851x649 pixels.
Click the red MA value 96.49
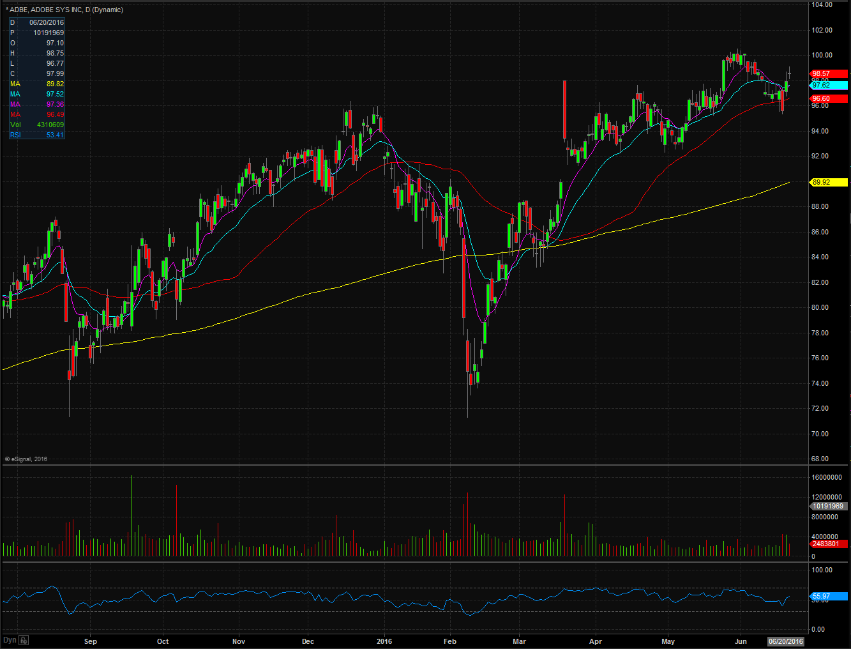coord(55,114)
